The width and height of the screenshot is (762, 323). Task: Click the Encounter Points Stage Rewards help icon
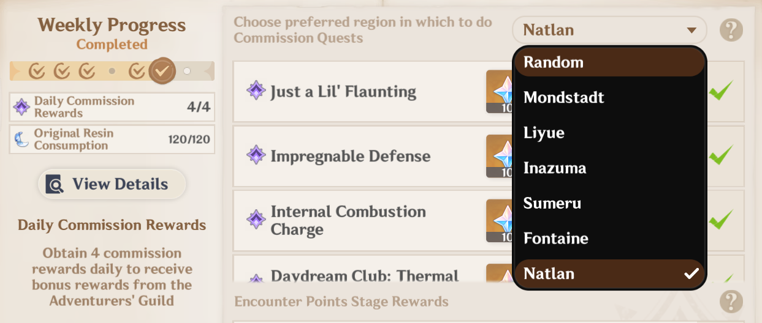point(731,302)
